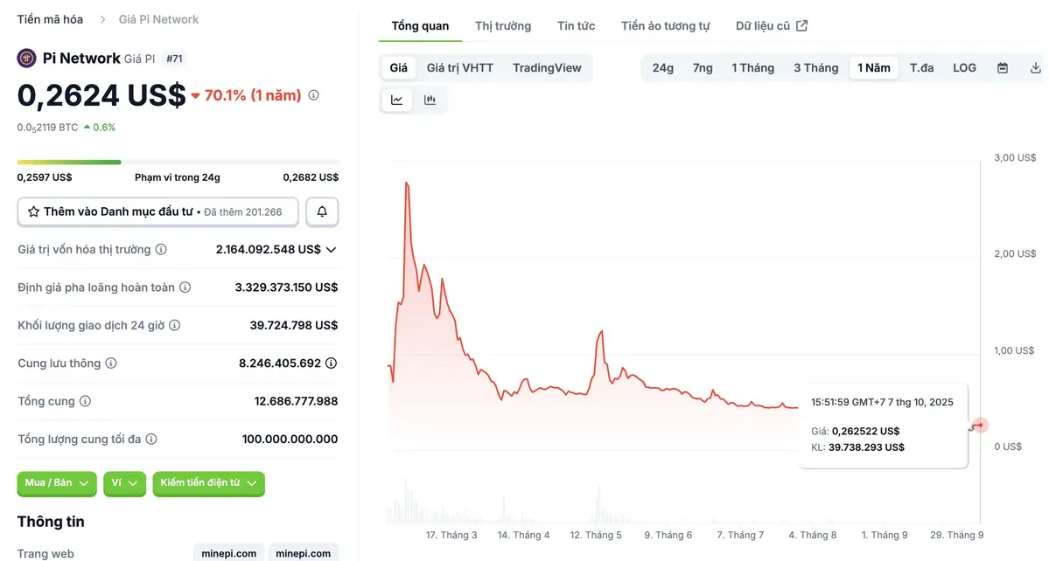Open the calendar date range picker
Image resolution: width=1049 pixels, height=561 pixels.
pos(1002,66)
